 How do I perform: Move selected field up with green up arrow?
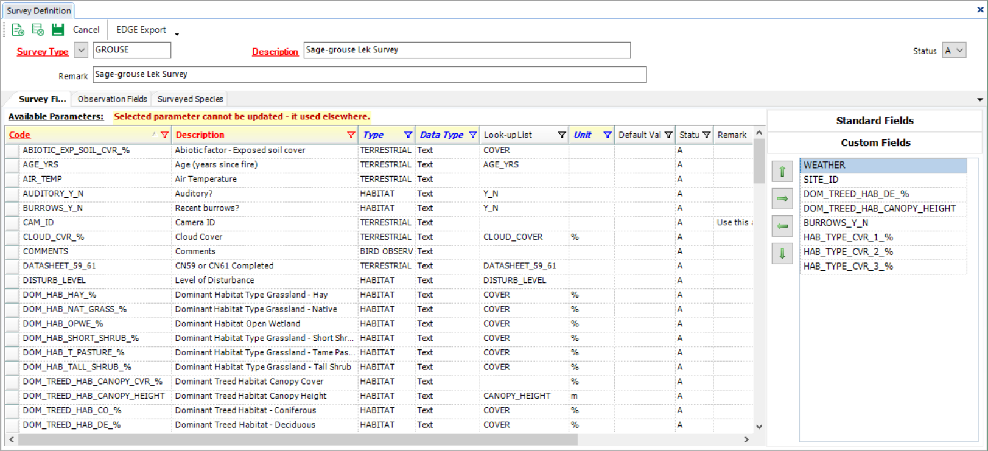(x=782, y=172)
